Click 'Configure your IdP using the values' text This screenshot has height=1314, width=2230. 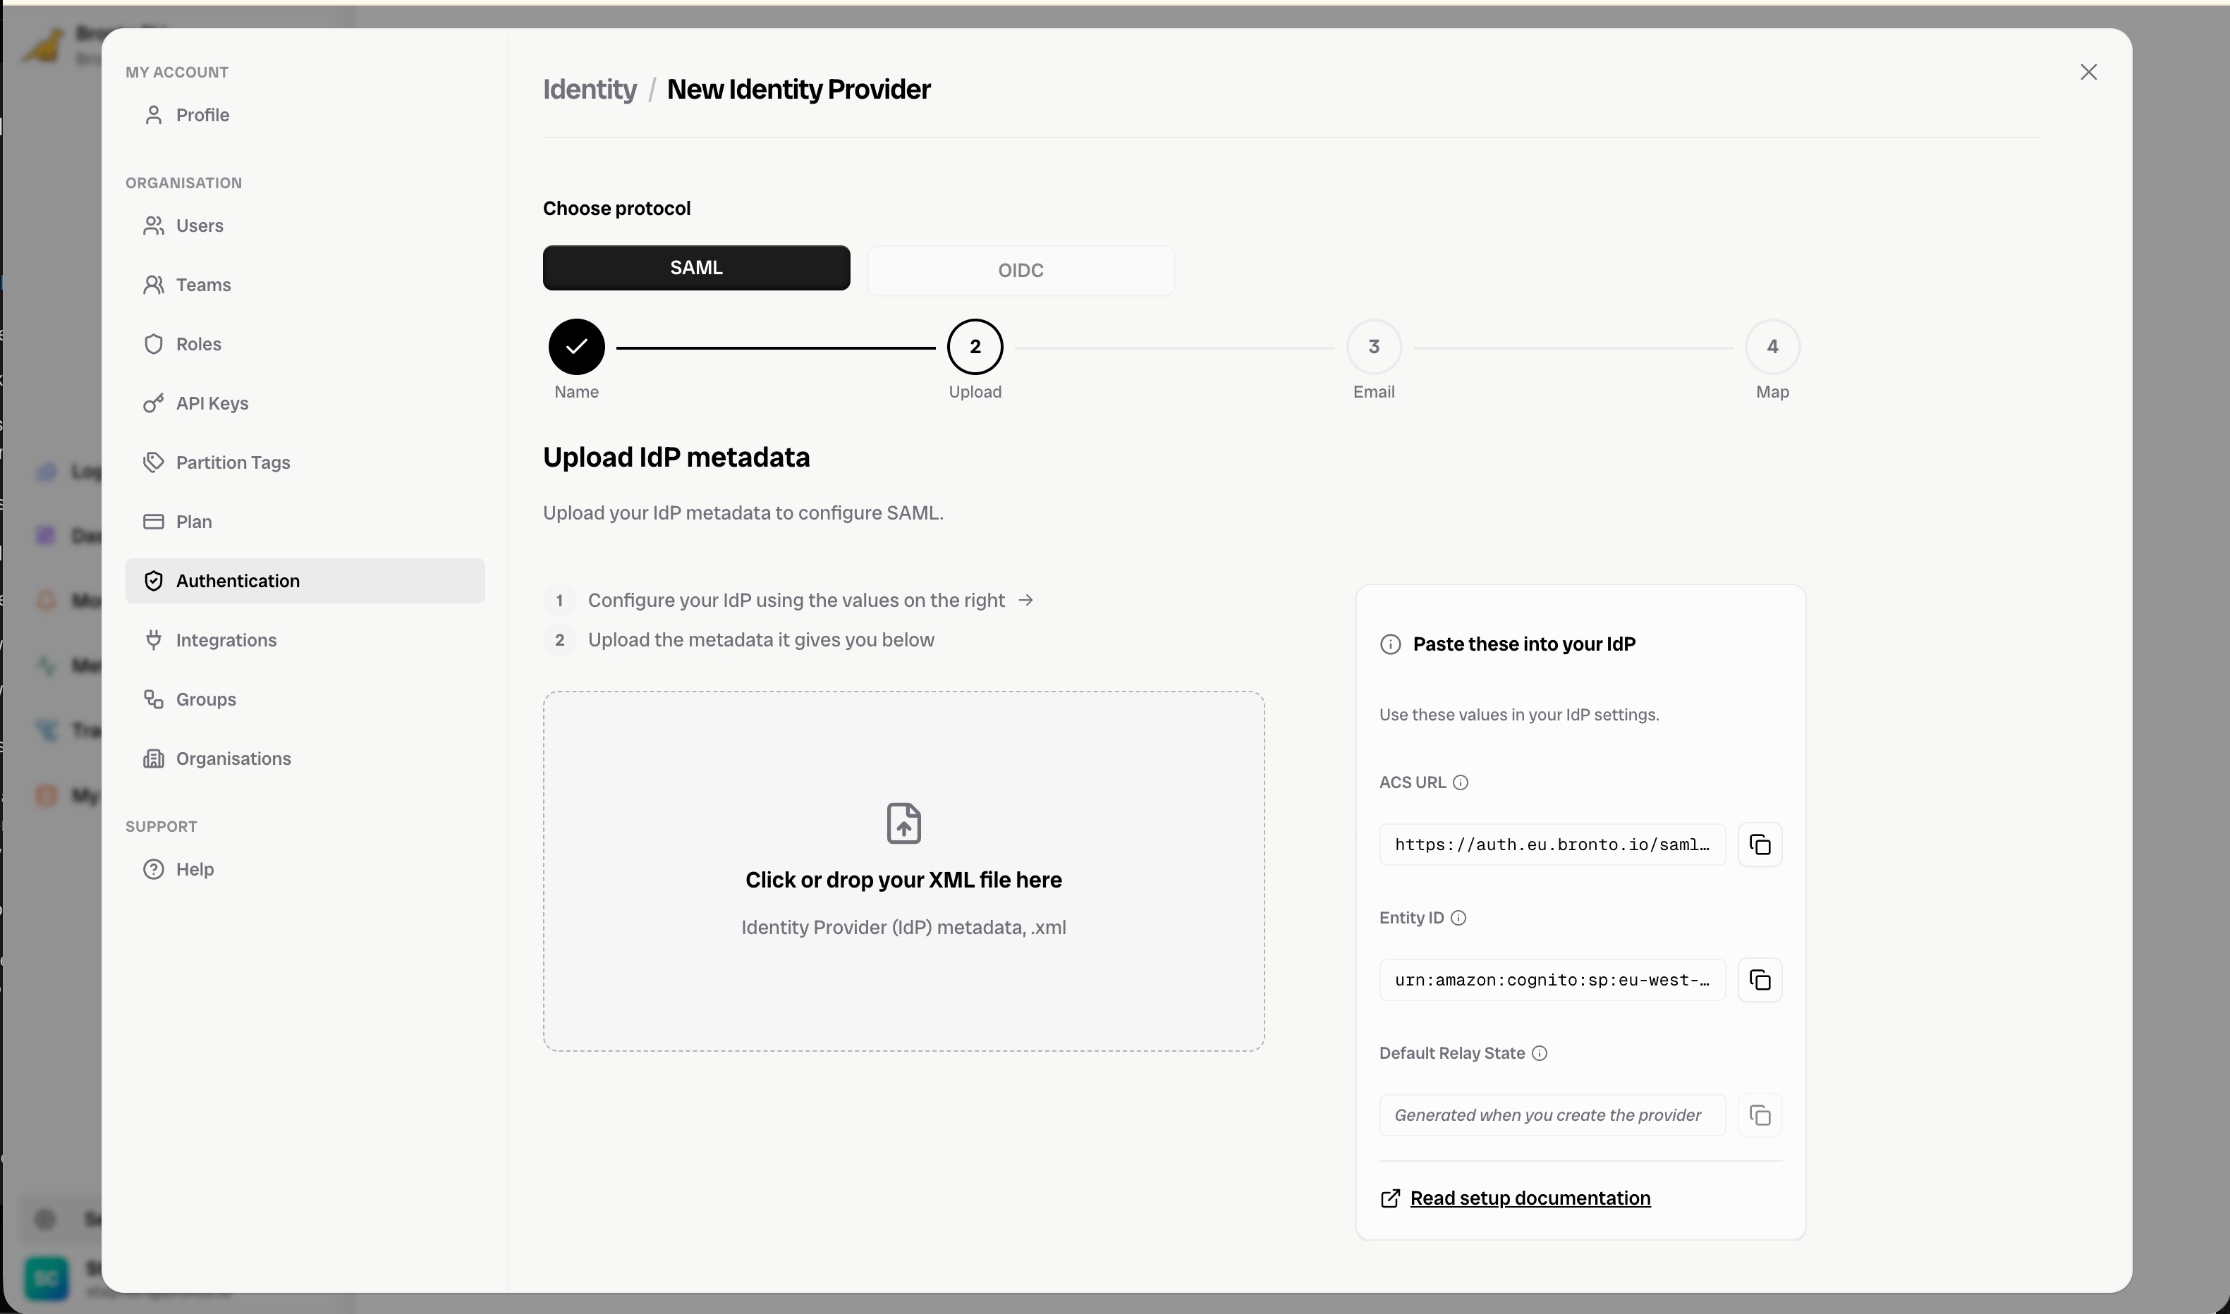click(796, 601)
